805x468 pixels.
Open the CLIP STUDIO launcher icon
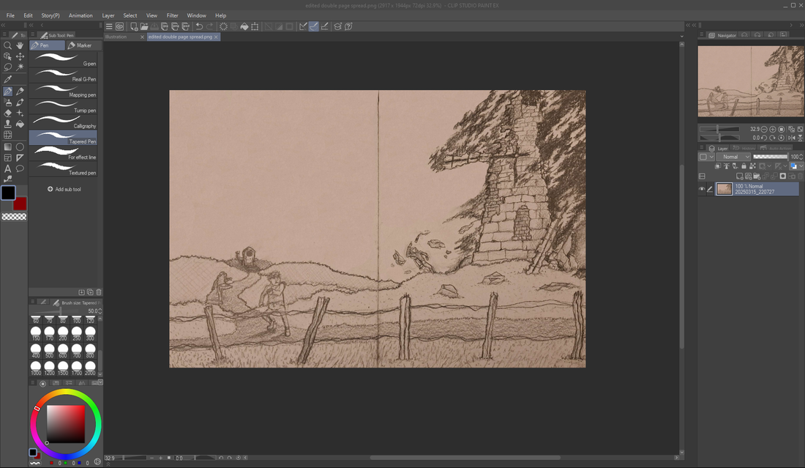[x=119, y=26]
